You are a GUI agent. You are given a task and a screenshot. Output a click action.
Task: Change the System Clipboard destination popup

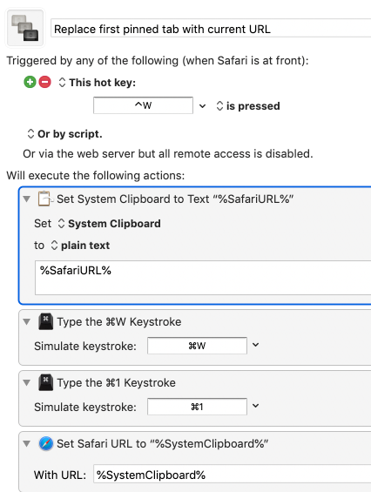(x=109, y=224)
